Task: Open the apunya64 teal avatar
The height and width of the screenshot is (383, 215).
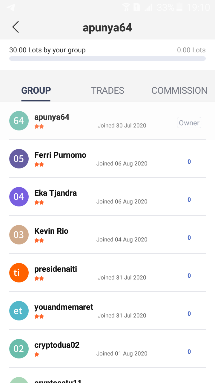Action: pos(19,121)
